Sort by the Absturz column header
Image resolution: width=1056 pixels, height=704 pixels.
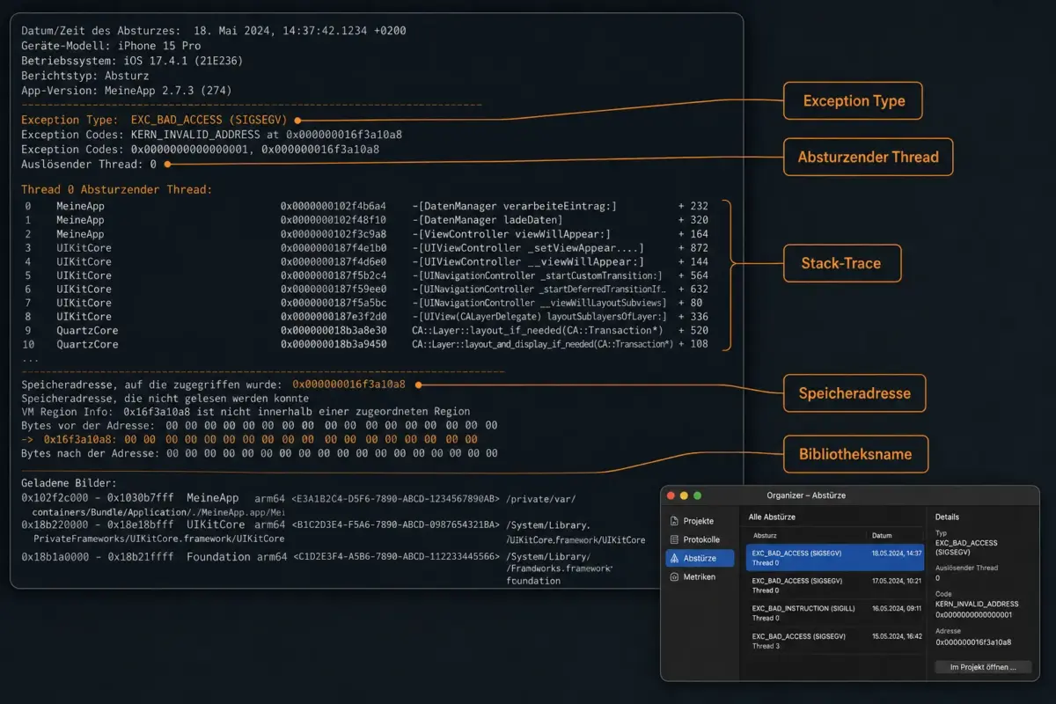tap(764, 535)
